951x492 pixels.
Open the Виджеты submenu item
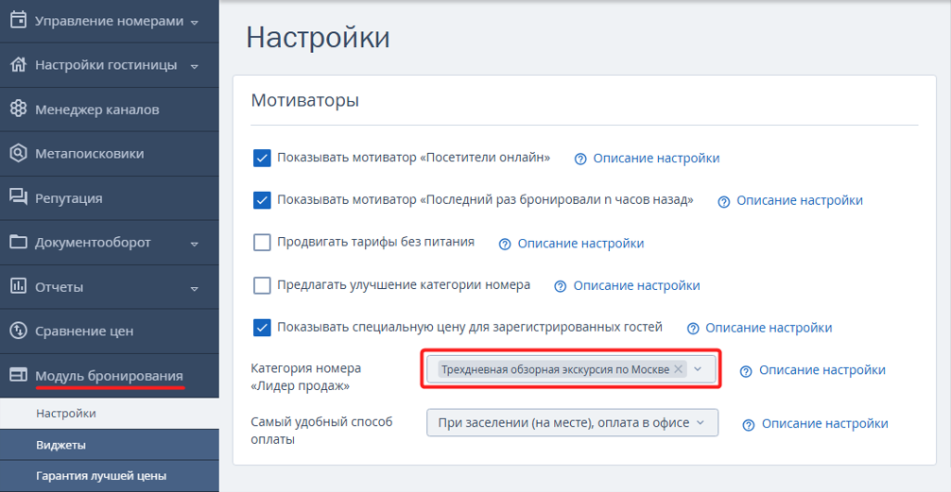[61, 445]
